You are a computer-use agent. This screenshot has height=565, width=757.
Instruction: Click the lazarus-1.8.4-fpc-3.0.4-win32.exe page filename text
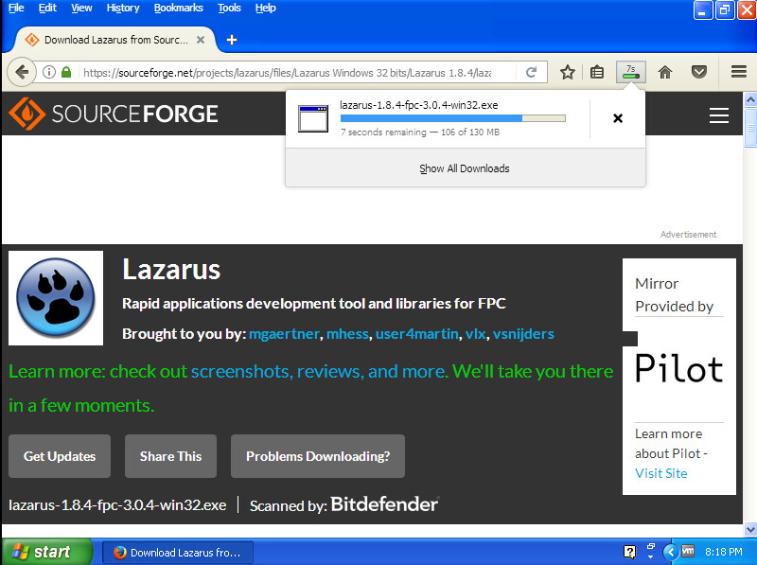117,505
